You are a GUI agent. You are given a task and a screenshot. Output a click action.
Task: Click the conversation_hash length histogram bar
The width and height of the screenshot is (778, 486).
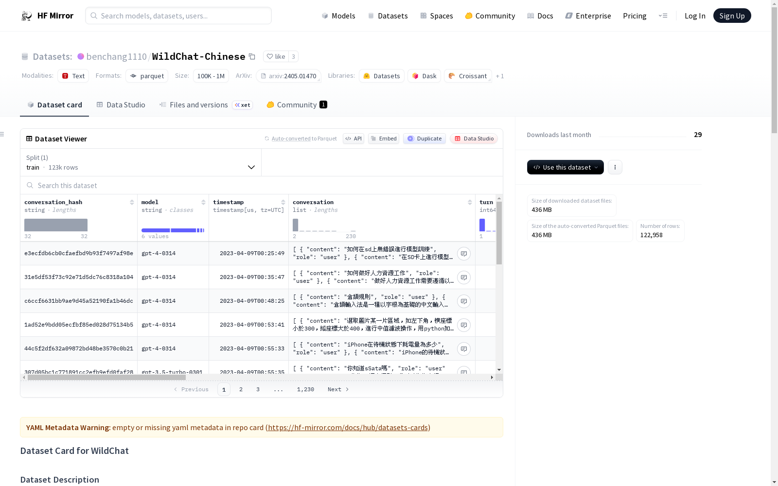tap(56, 225)
